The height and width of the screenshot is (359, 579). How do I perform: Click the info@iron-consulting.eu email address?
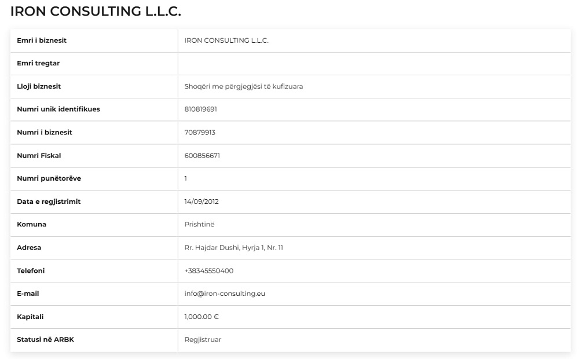[225, 294]
